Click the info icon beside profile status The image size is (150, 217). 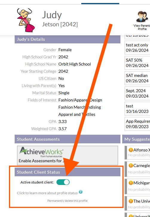pyautogui.click(x=81, y=192)
